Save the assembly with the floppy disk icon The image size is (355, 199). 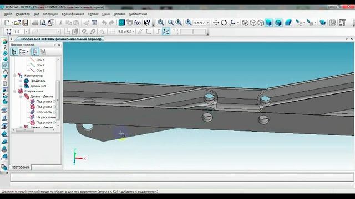[x=25, y=23]
